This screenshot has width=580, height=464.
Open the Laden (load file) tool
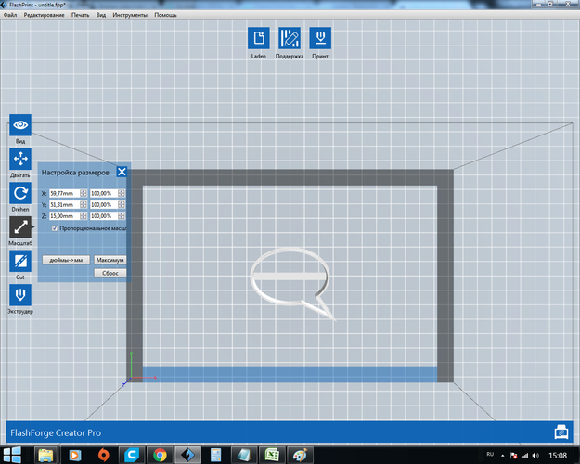click(x=259, y=38)
